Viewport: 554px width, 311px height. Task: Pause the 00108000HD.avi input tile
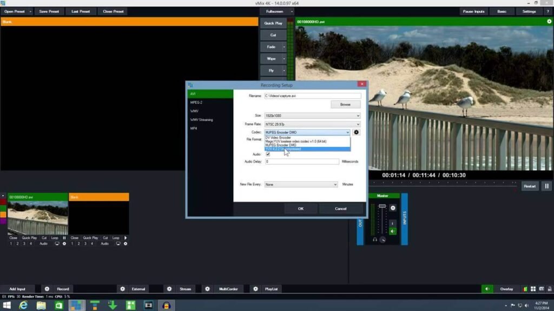coord(64,238)
